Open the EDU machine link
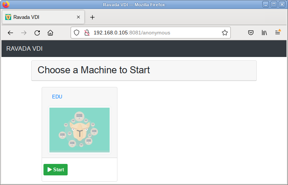This screenshot has width=288, height=185. click(x=57, y=97)
